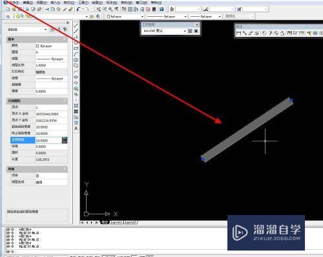Toggle PICKADD button in properties panel
This screenshot has height=257, width=323.
point(52,30)
